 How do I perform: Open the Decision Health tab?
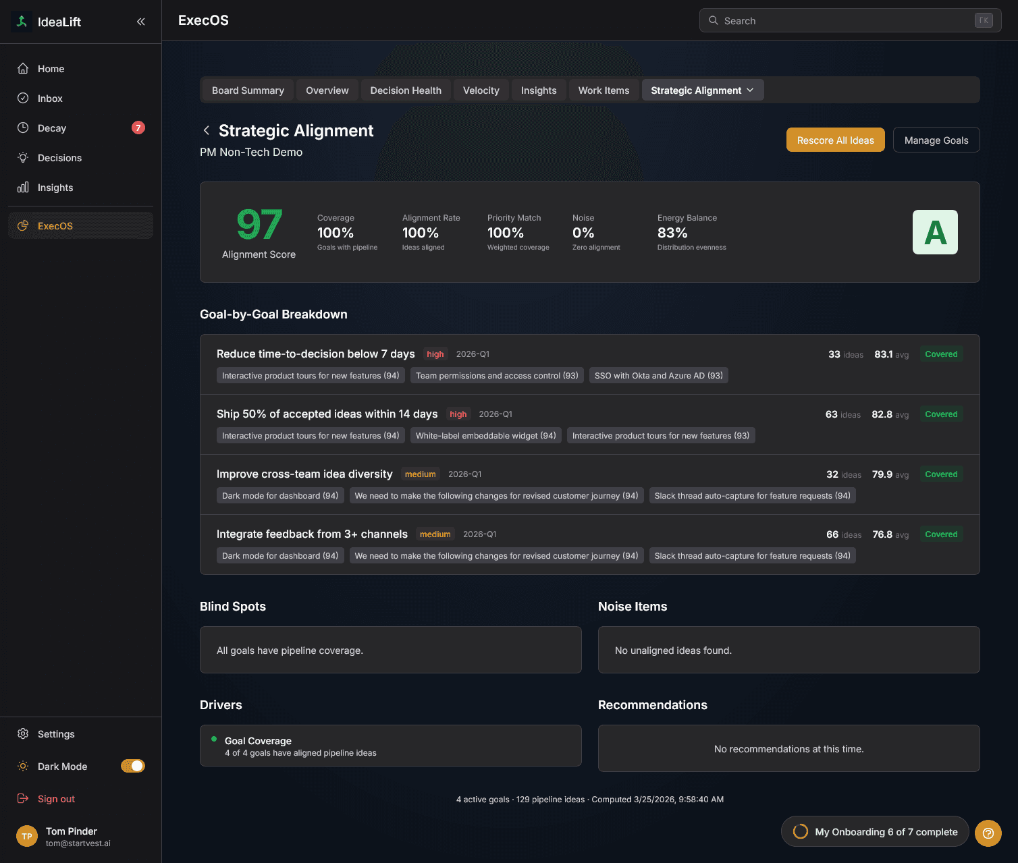[x=406, y=90]
